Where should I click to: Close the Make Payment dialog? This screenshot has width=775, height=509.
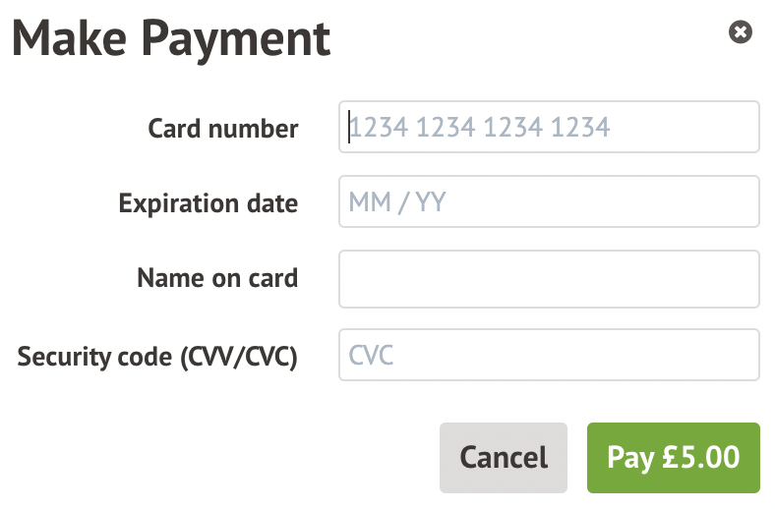point(740,33)
